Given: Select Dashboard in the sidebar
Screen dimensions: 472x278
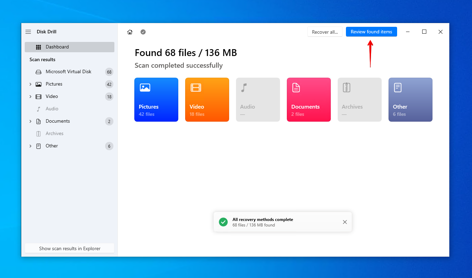Looking at the screenshot, I should tap(69, 47).
